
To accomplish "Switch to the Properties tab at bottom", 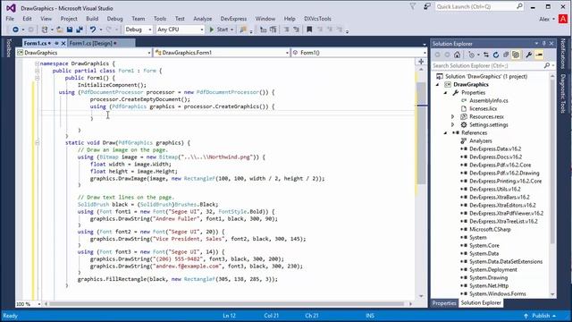I will pyautogui.click(x=444, y=303).
